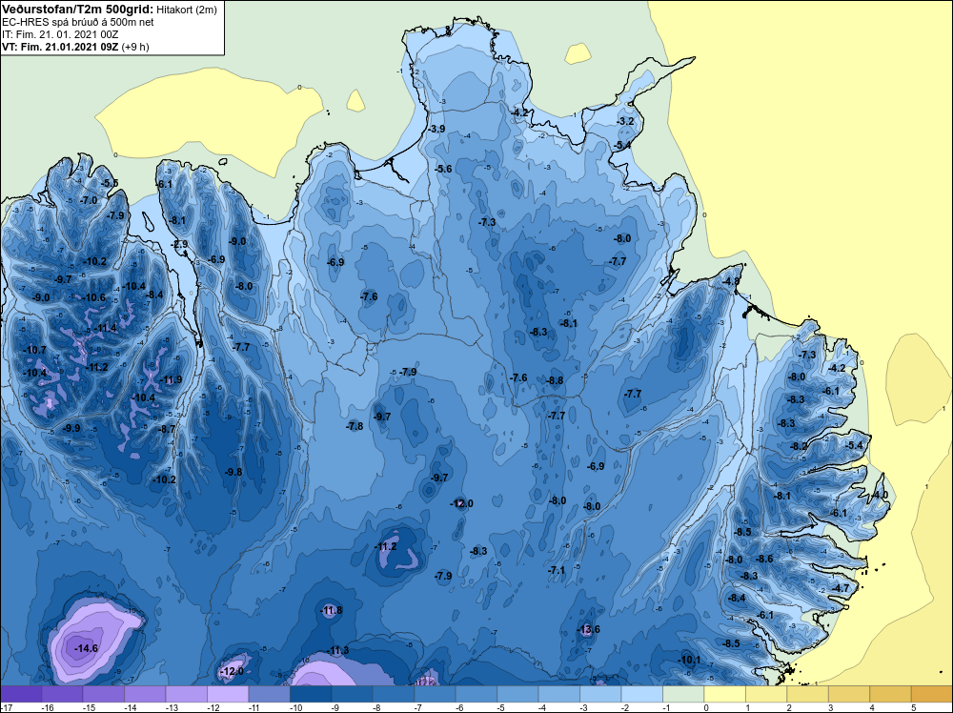Click the -17 label in the legend
Viewport: 953px width, 713px height.
click(x=6, y=707)
